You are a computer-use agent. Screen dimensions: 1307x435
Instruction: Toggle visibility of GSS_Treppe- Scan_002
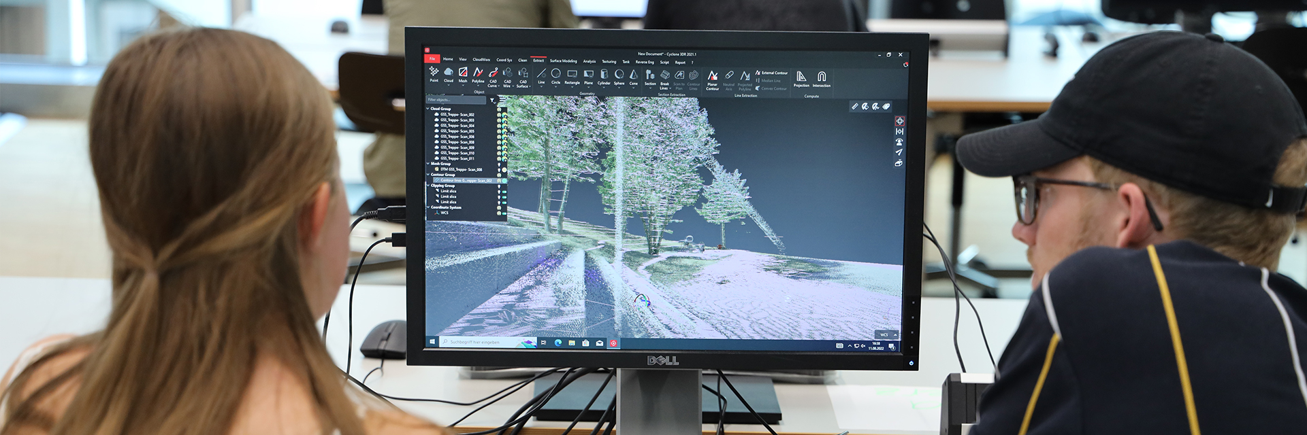[x=499, y=115]
